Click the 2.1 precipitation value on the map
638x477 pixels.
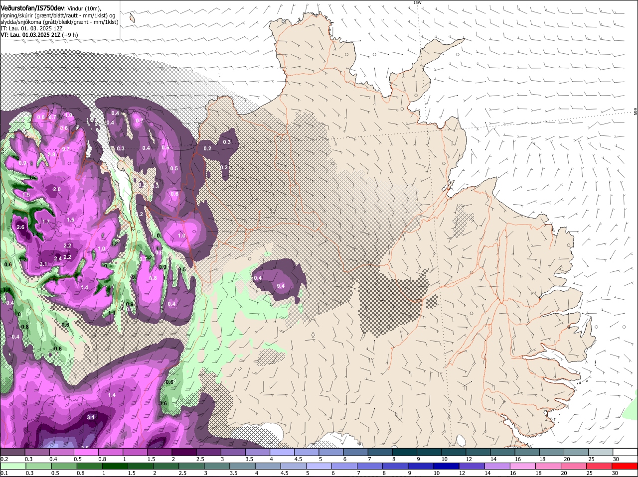pos(43,264)
